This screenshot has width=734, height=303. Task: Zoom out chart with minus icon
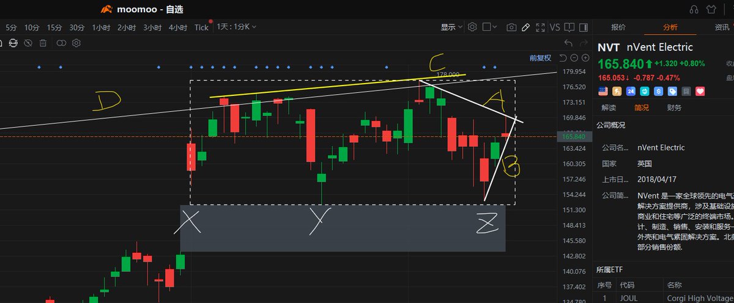tap(574, 58)
